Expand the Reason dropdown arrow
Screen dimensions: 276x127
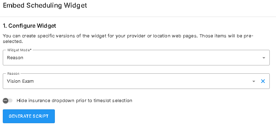click(254, 81)
